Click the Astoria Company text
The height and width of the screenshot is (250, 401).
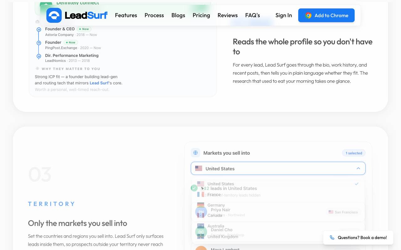tap(60, 35)
